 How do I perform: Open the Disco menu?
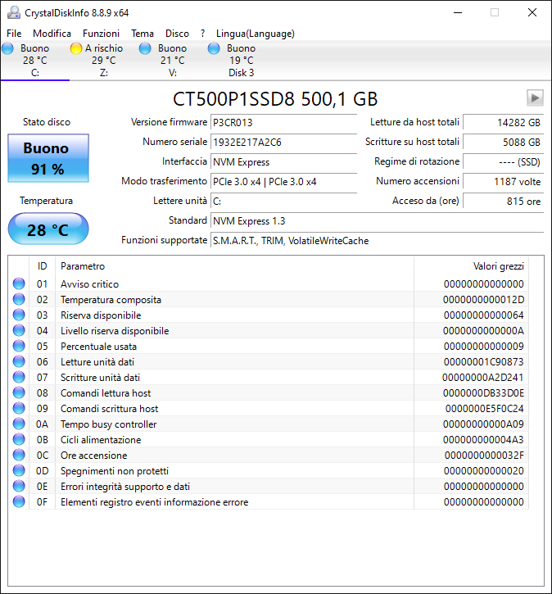click(177, 34)
